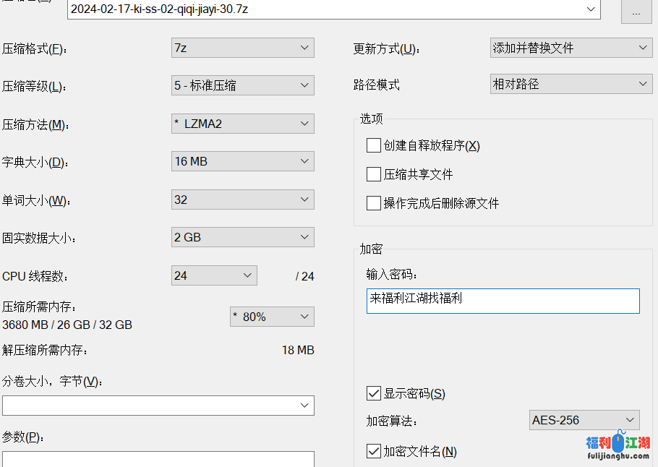Open the memory usage 80% dropdown
Screen dimensions: 658x467
[272, 317]
